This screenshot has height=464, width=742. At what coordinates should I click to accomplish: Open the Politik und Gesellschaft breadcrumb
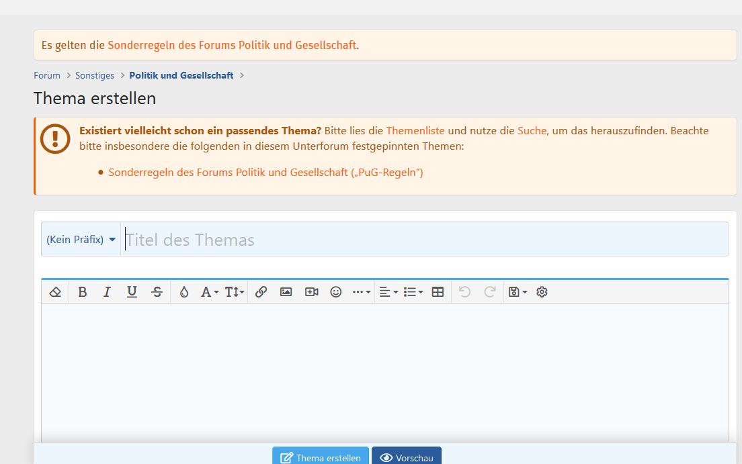181,75
